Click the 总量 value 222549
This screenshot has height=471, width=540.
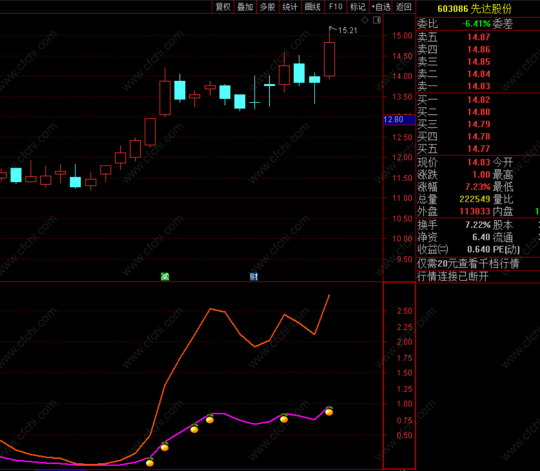(474, 199)
